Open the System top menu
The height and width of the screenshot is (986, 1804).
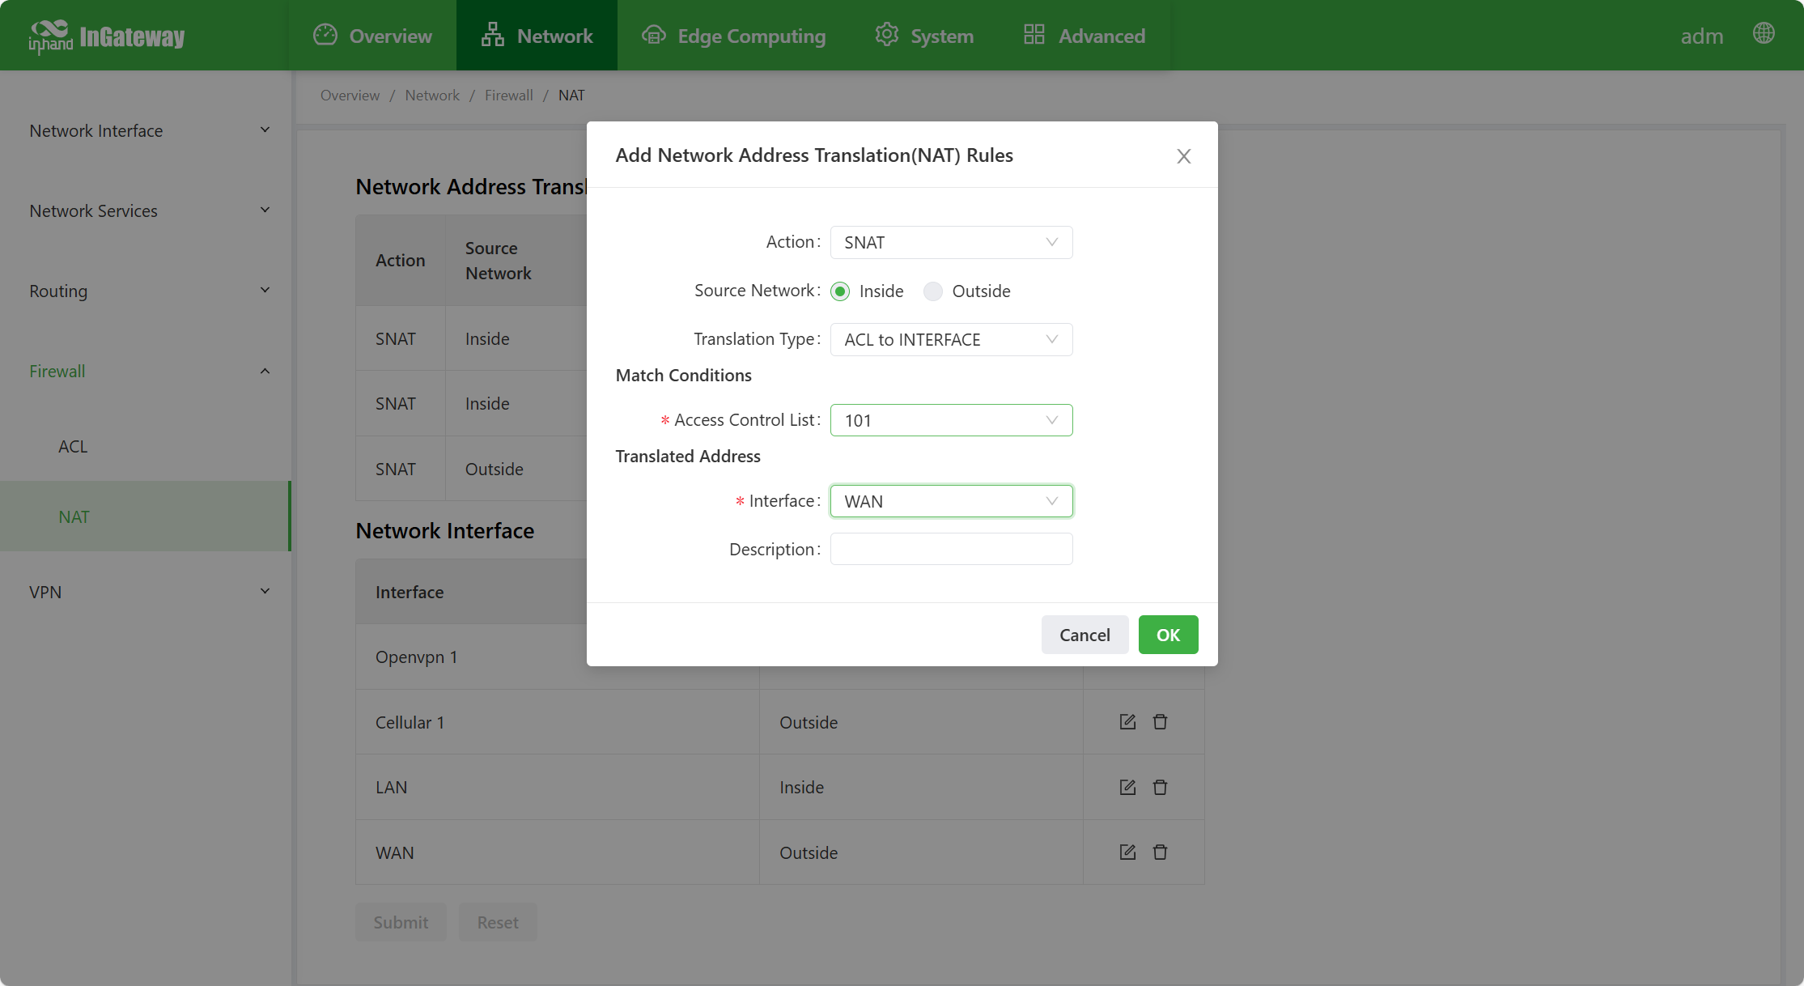pyautogui.click(x=924, y=36)
